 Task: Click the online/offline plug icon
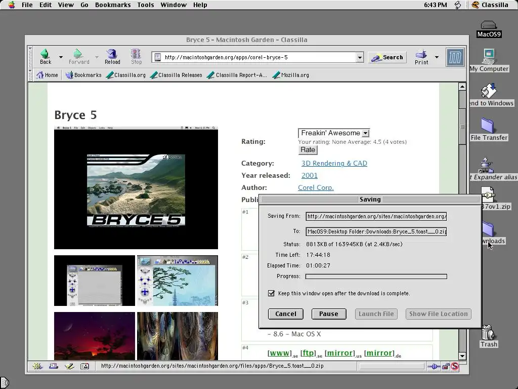point(434,366)
